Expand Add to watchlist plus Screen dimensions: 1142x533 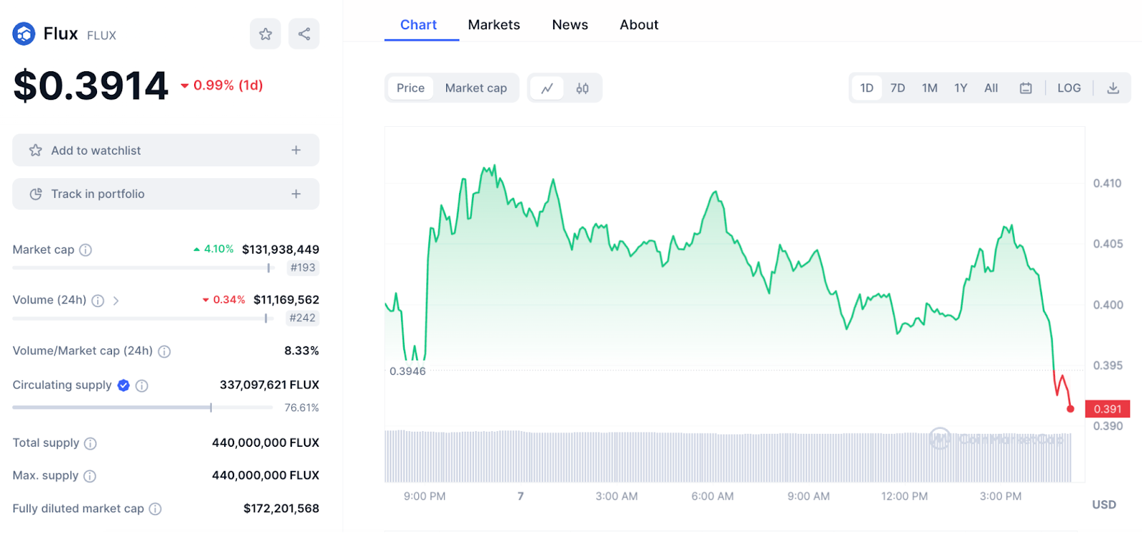(296, 150)
